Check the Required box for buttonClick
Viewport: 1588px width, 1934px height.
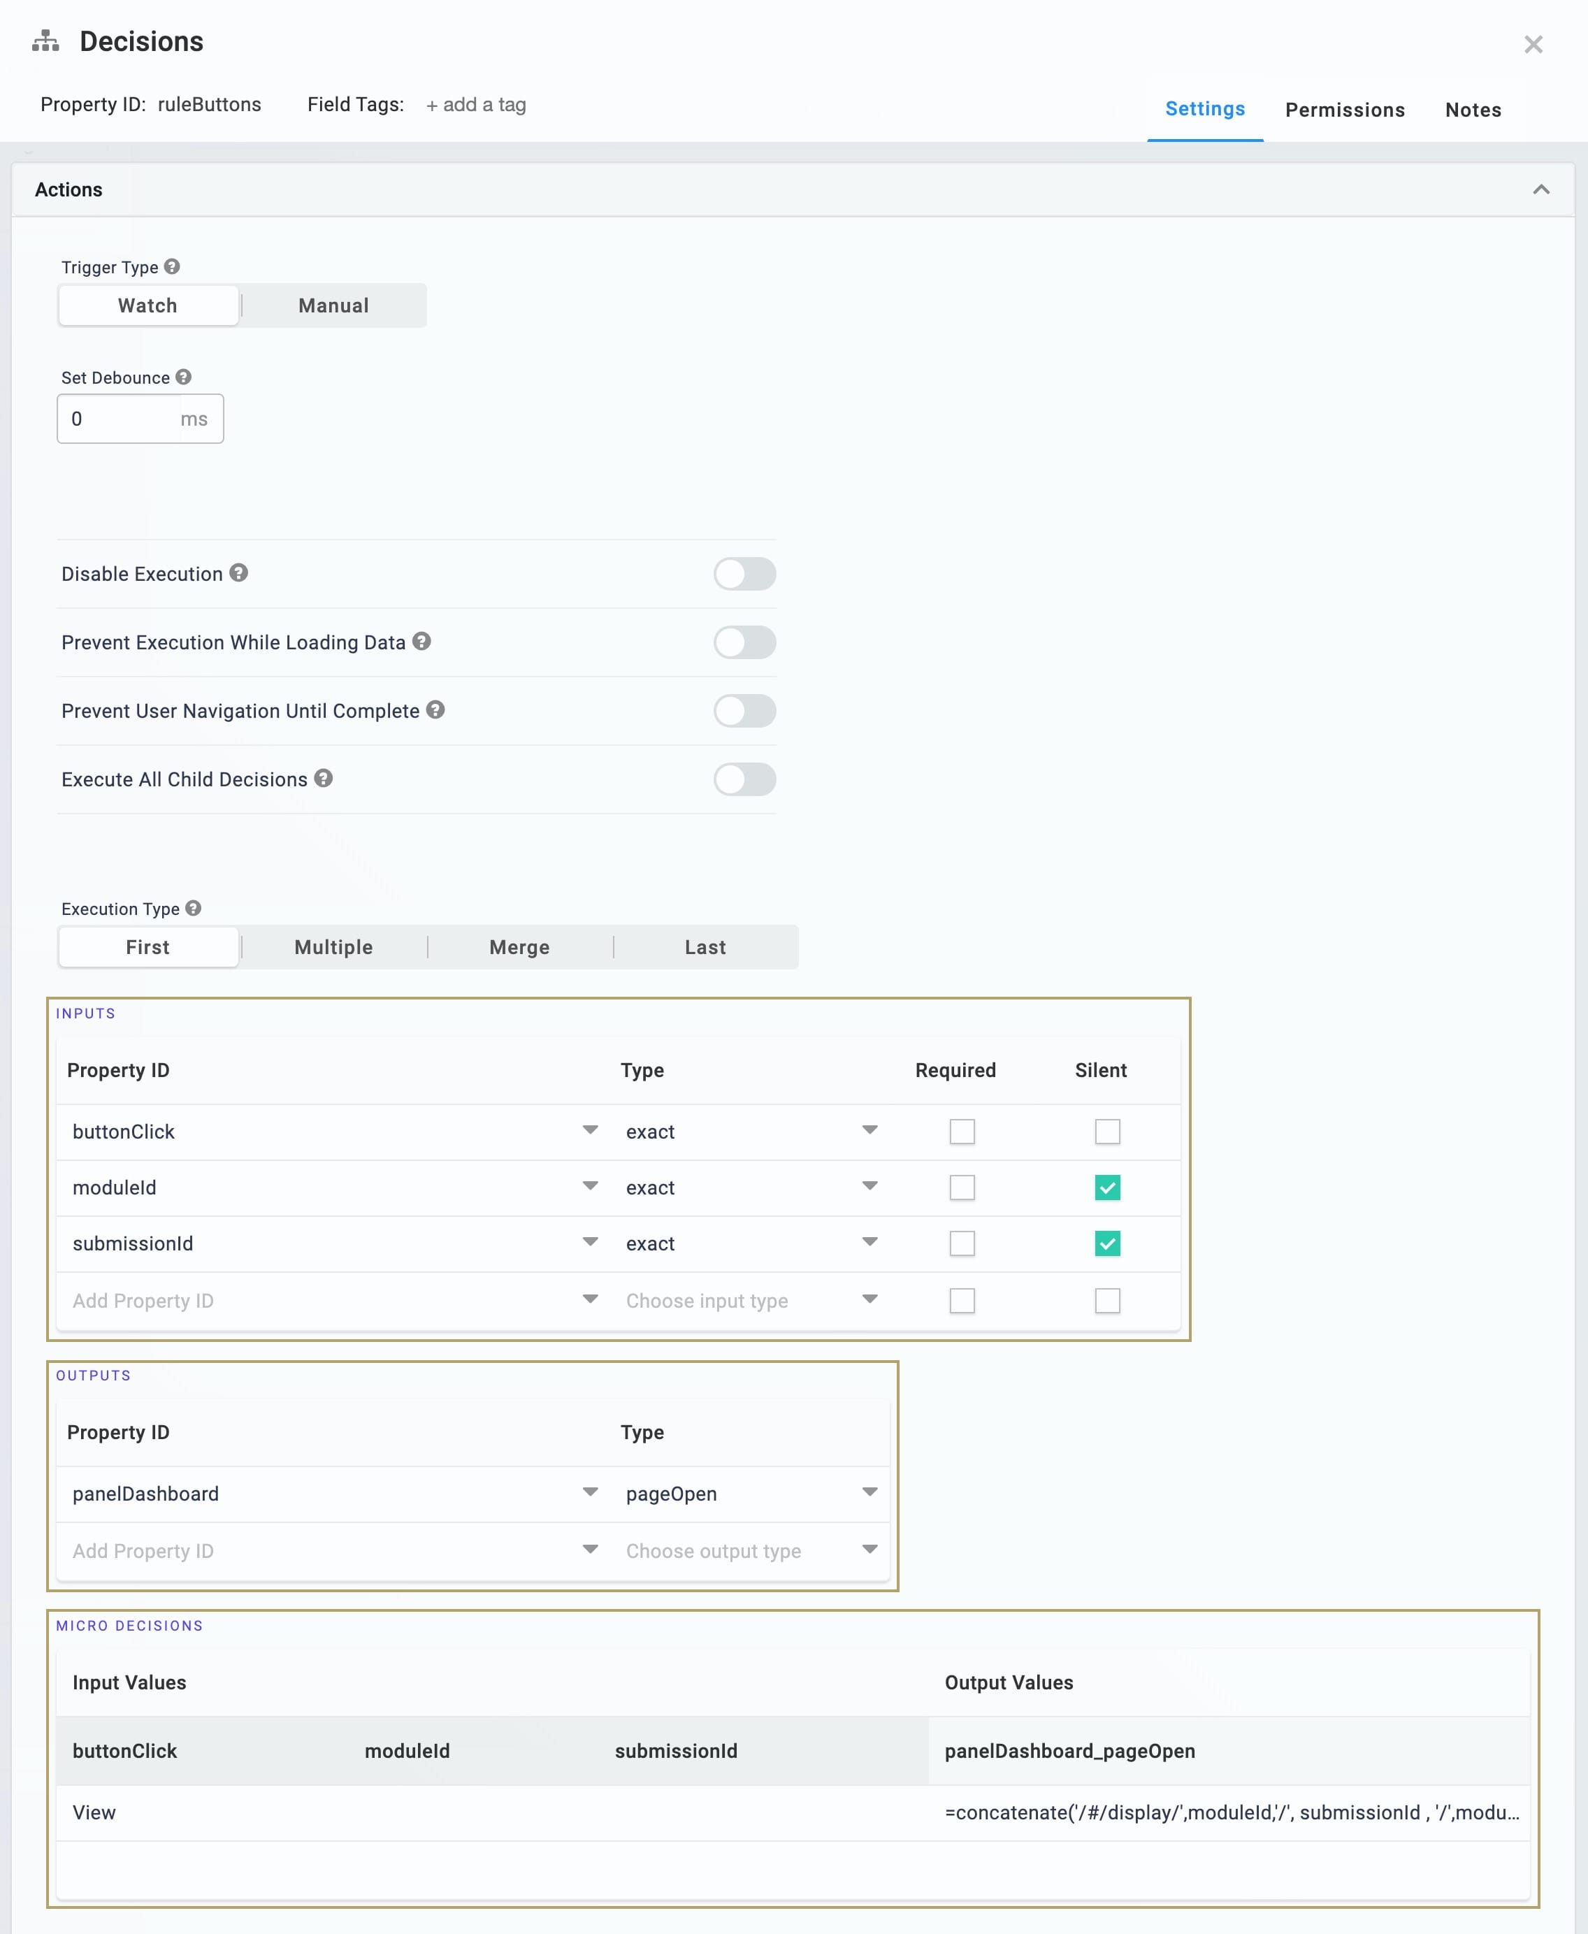coord(962,1132)
